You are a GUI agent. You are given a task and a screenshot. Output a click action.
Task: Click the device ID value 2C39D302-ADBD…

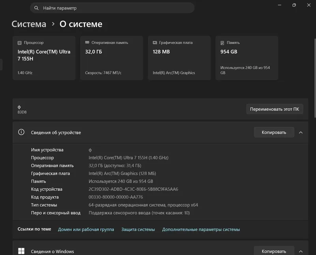pyautogui.click(x=133, y=189)
